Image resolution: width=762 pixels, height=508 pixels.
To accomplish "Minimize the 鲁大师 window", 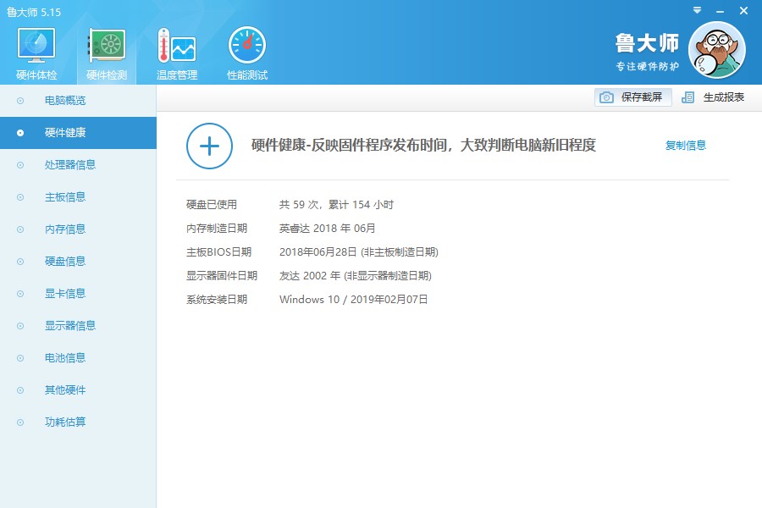I will (x=721, y=11).
